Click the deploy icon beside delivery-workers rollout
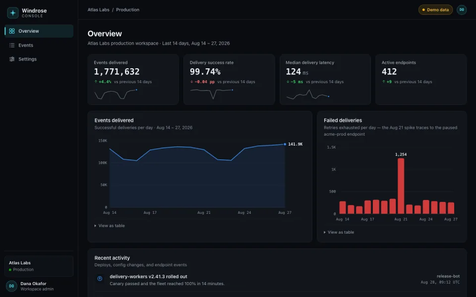The width and height of the screenshot is (476, 297). (x=100, y=279)
